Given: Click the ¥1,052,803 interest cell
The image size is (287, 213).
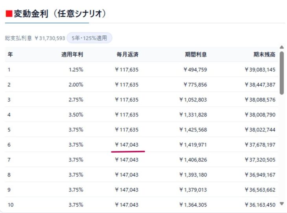Looking at the screenshot, I should click(x=193, y=100).
